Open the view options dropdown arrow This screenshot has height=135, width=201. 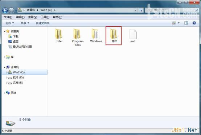click(x=179, y=23)
